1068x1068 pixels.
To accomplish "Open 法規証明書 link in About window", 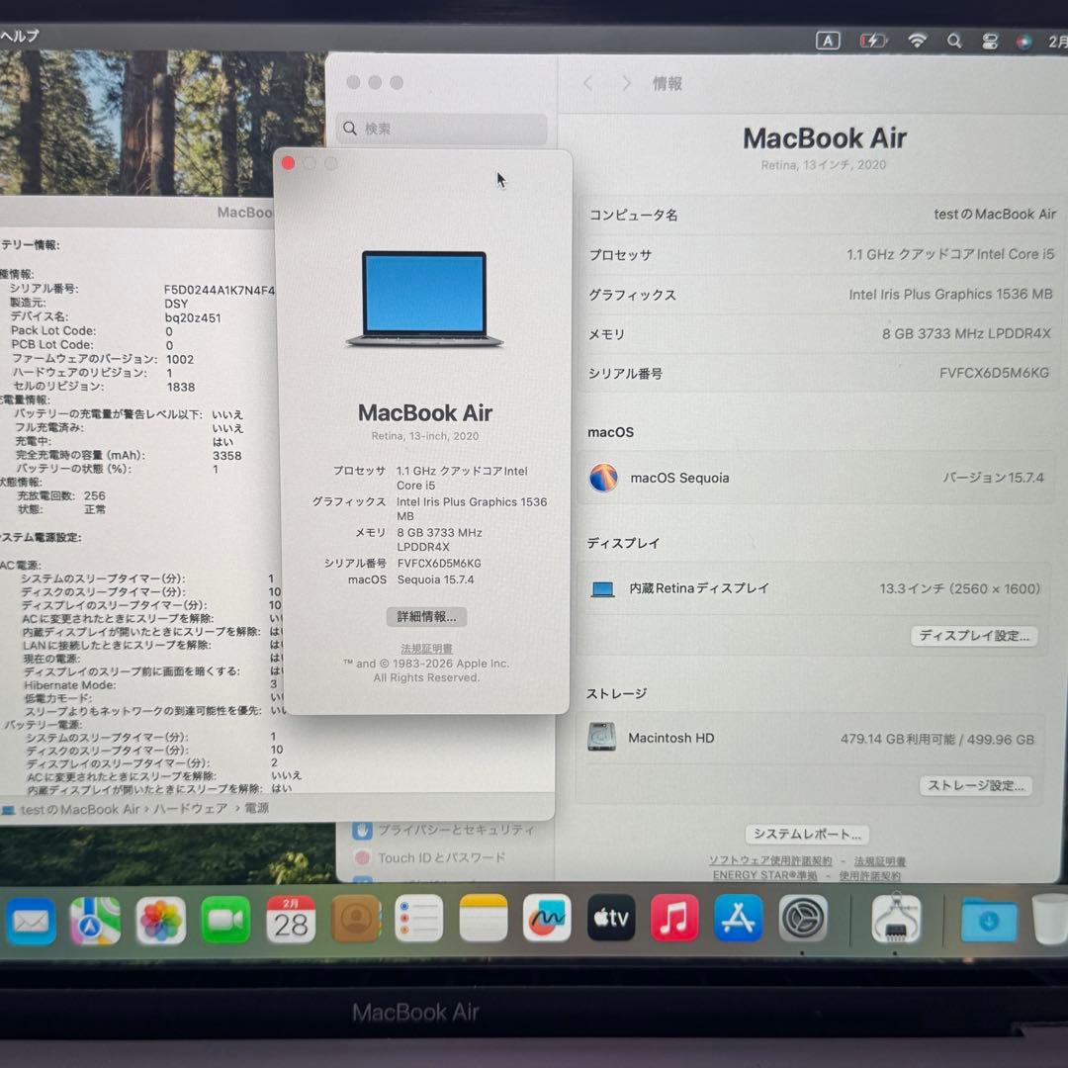I will pyautogui.click(x=426, y=649).
